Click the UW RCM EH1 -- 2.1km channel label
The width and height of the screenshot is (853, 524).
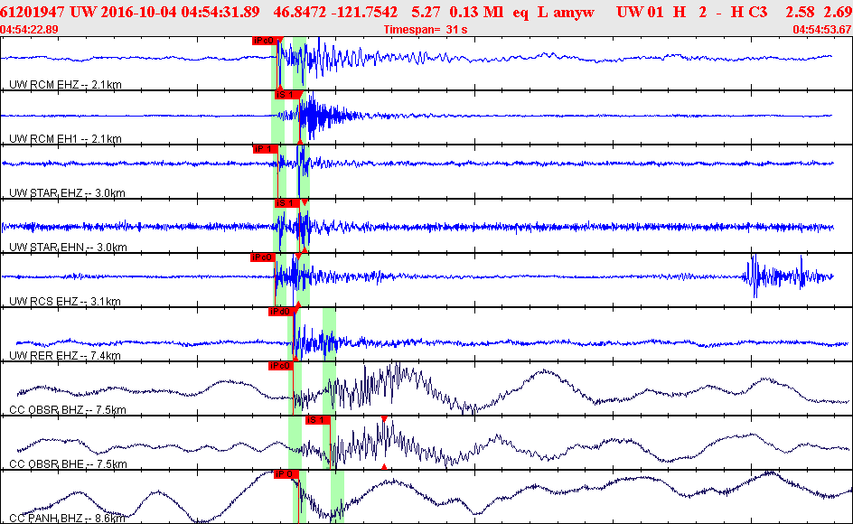pos(65,139)
